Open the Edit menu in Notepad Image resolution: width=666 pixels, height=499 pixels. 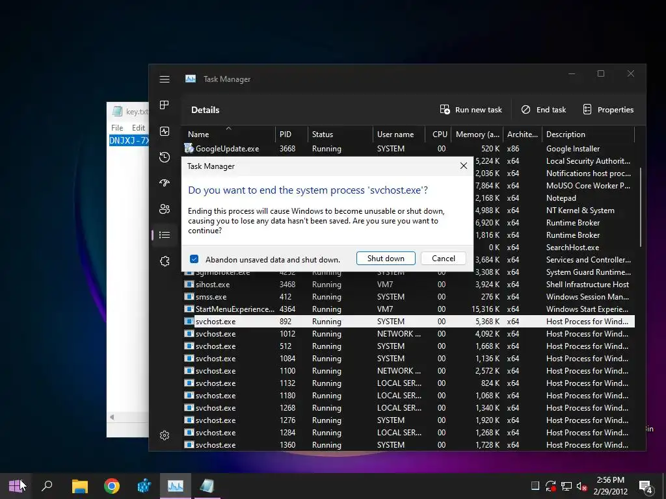[139, 128]
